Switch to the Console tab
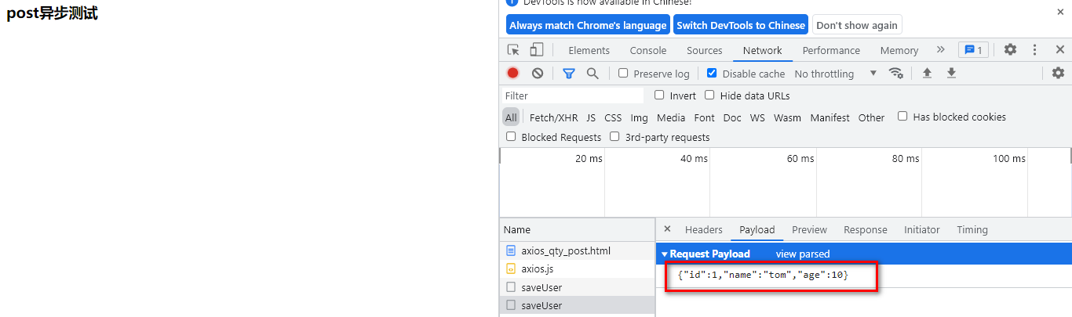Viewport: 1072px width, 317px height. 648,50
